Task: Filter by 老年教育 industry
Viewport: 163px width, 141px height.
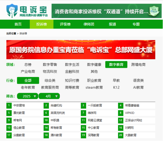Action: pos(28,87)
